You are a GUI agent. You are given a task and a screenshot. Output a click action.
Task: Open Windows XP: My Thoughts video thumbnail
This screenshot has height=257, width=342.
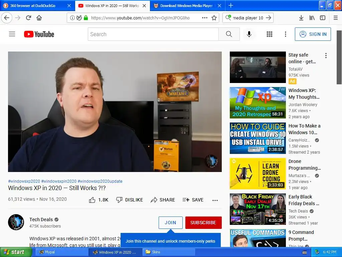click(258, 103)
